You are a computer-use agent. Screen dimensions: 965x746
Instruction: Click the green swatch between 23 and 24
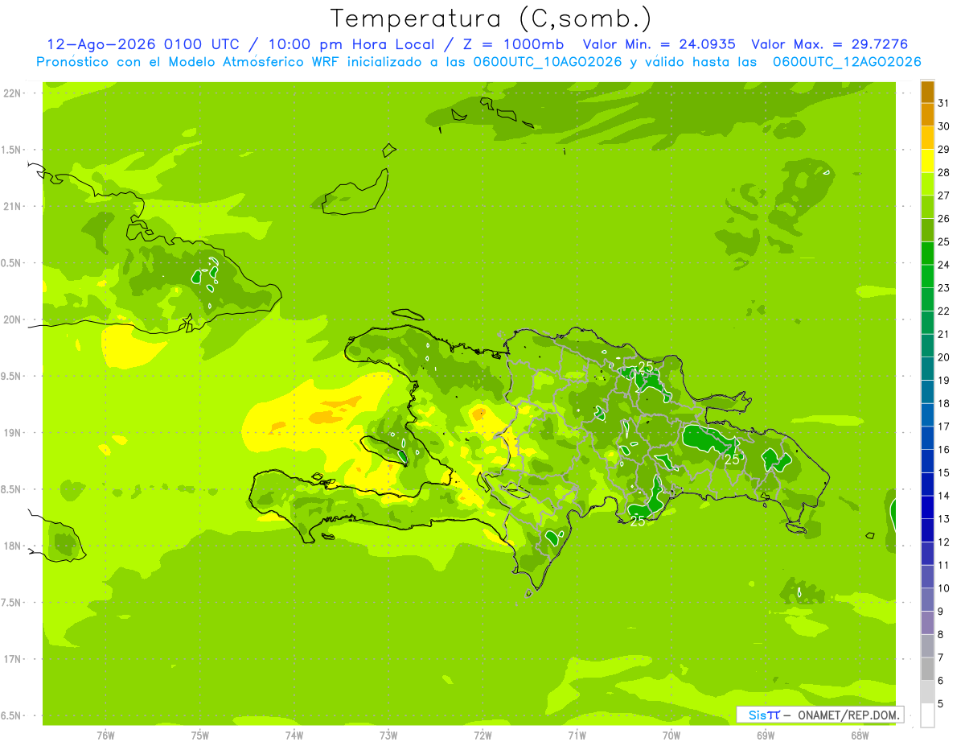927,276
